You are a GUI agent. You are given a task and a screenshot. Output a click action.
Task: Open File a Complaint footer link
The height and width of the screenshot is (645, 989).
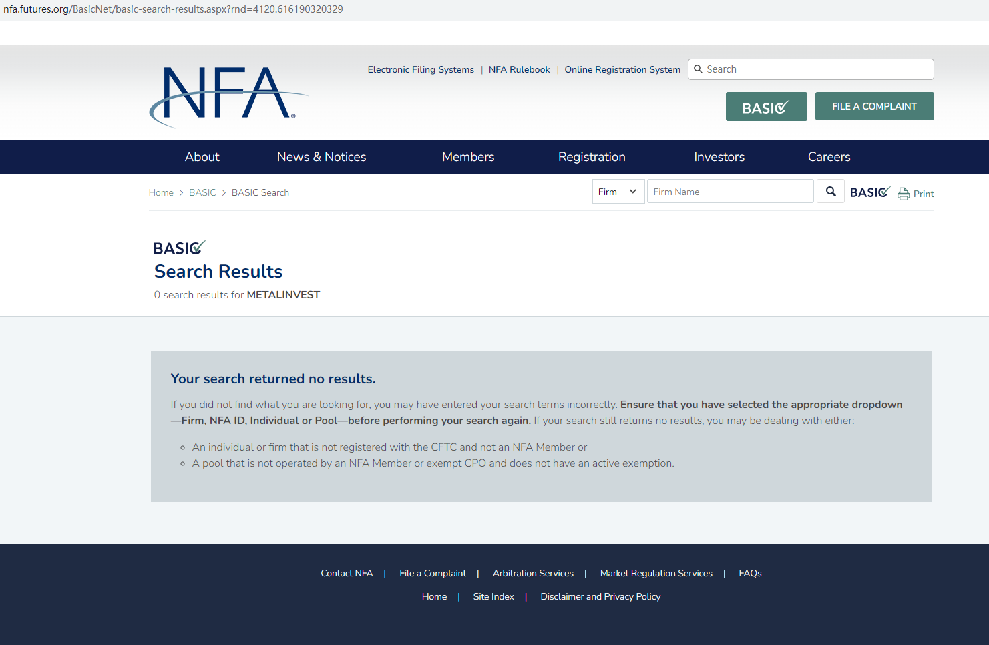(433, 573)
